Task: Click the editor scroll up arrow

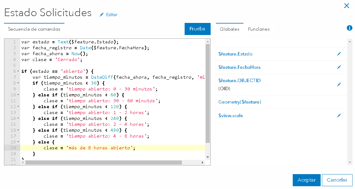Action: (208, 42)
